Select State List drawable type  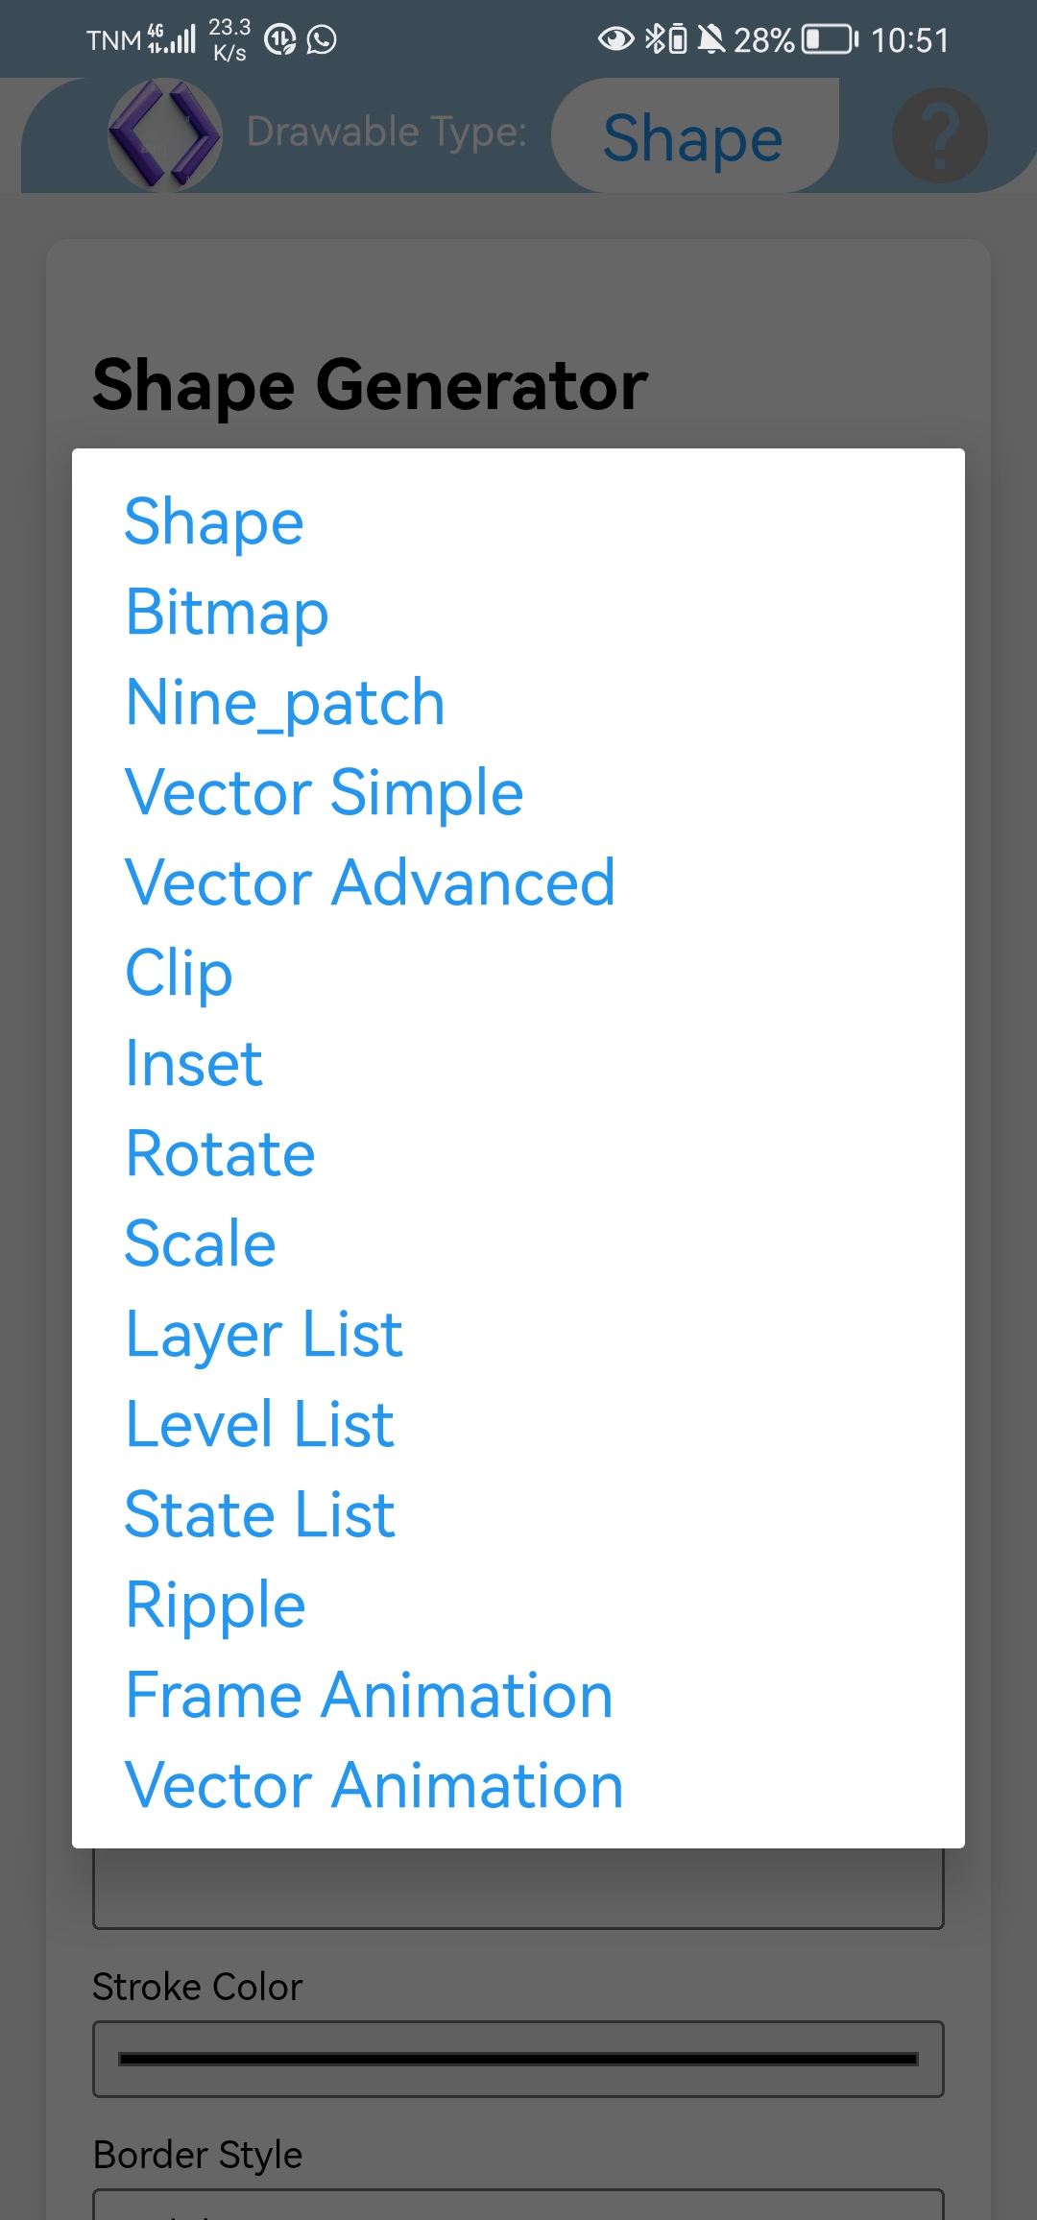(259, 1512)
